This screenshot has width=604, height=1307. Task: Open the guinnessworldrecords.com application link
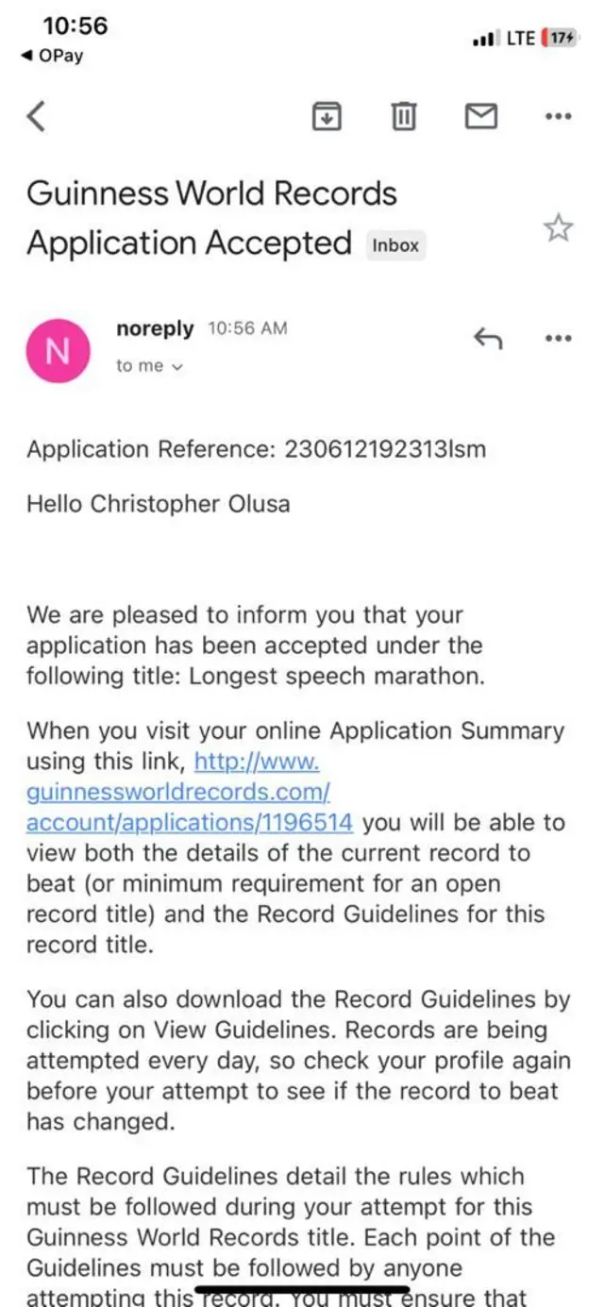coord(189,792)
